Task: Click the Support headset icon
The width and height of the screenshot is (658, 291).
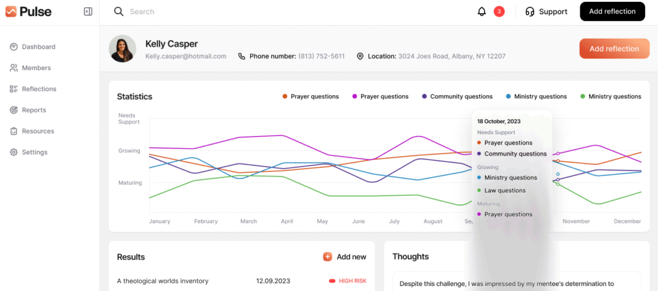Action: [530, 12]
